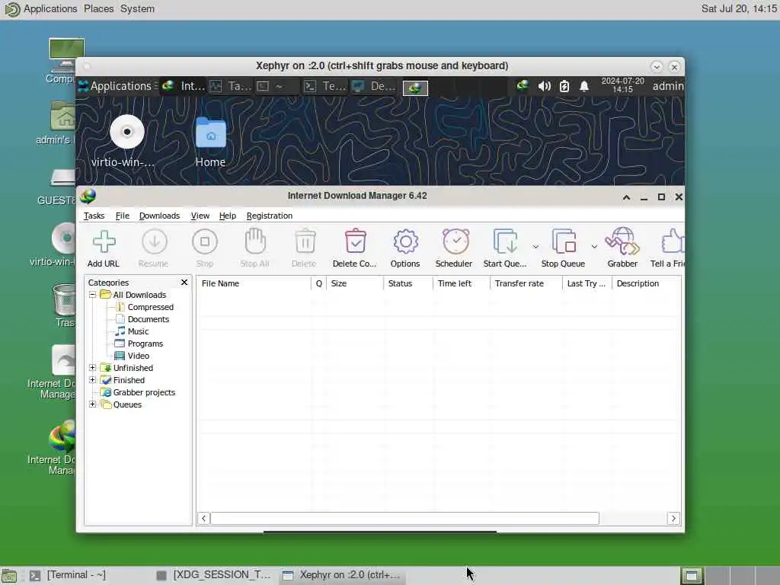Click the admin user button in the Xephyr panel
The height and width of the screenshot is (585, 780).
667,86
